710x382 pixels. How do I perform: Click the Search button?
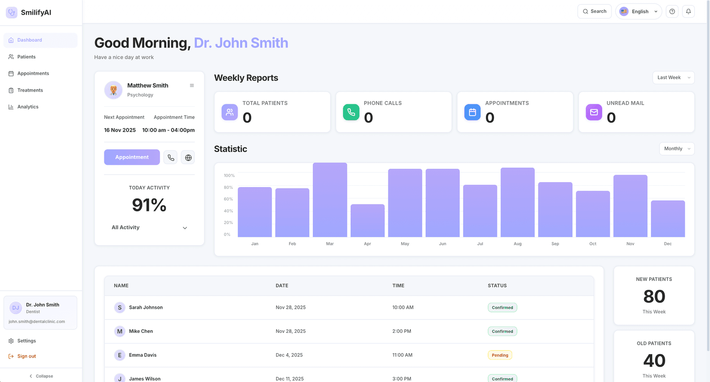(x=595, y=12)
